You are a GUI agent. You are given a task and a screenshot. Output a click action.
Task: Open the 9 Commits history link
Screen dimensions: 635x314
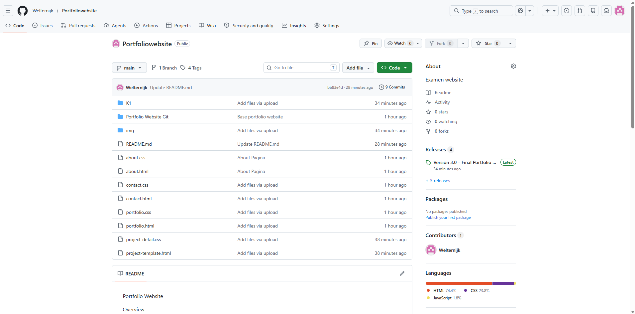pos(392,87)
